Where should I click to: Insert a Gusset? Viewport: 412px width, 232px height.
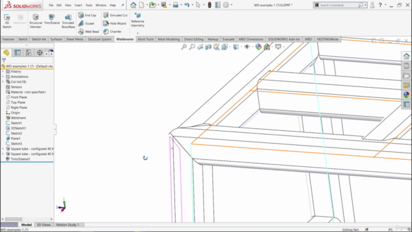pyautogui.click(x=86, y=23)
